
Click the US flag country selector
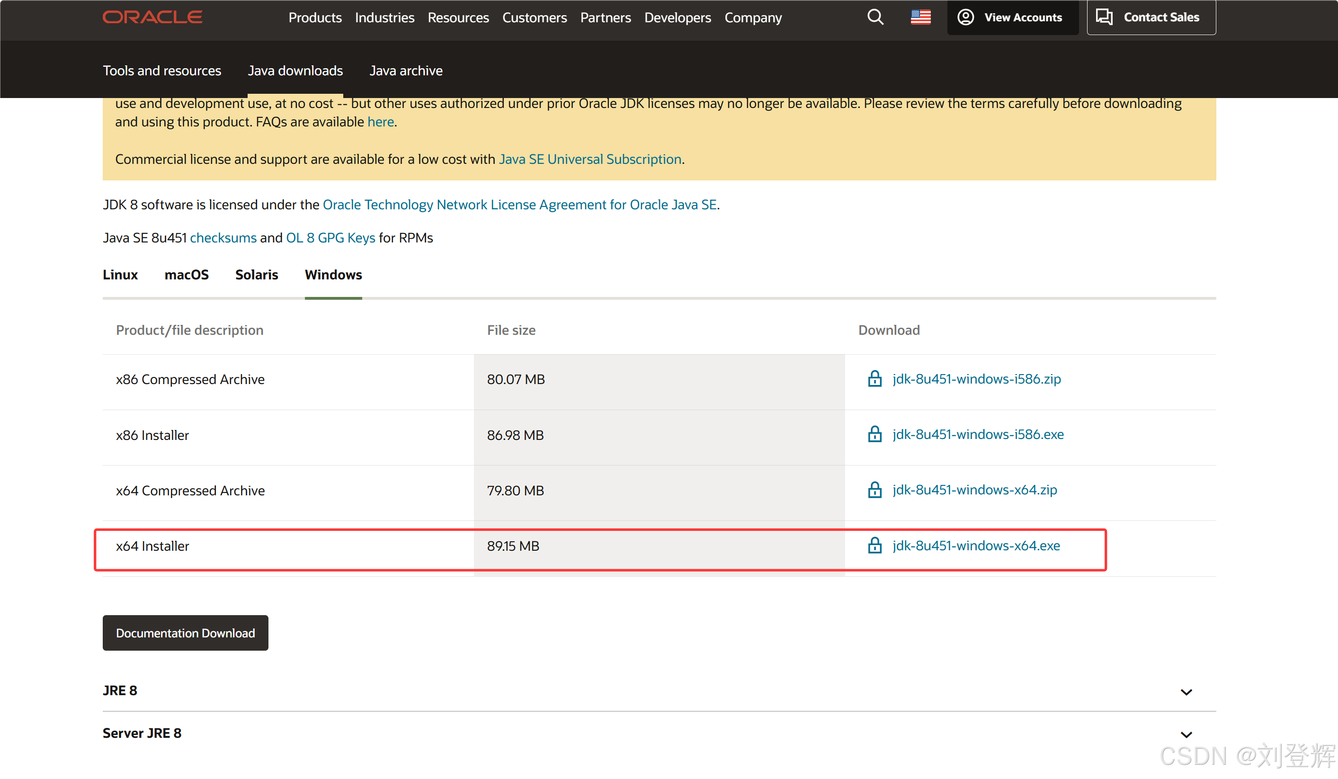tap(920, 17)
